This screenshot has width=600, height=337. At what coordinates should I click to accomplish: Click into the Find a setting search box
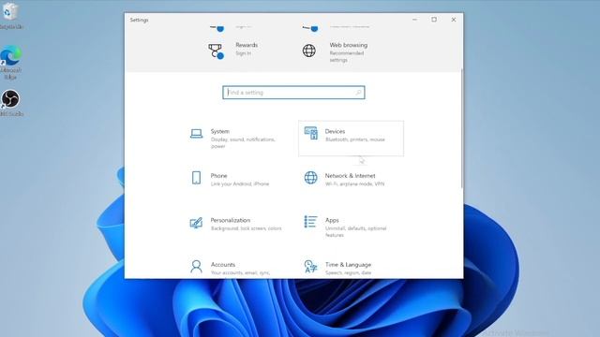pos(293,93)
